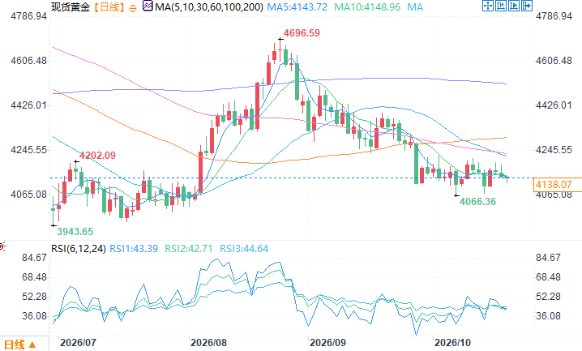Click the shift-chart-right icon

coord(514,6)
